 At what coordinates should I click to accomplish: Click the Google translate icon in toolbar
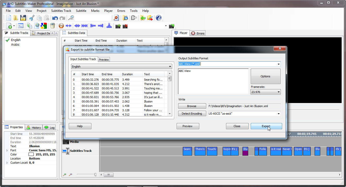[44, 26]
